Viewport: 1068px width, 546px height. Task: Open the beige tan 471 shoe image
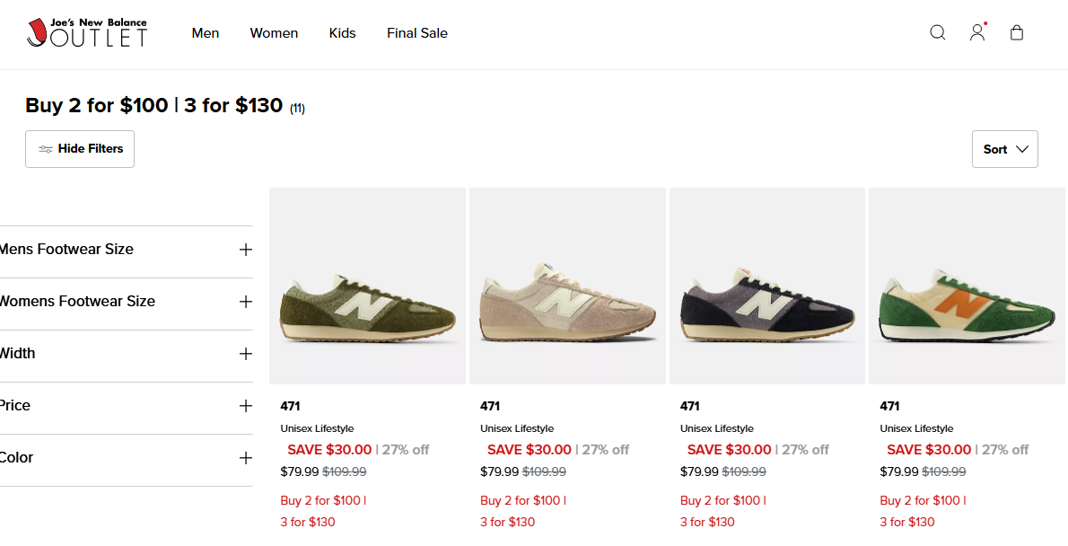click(x=567, y=286)
